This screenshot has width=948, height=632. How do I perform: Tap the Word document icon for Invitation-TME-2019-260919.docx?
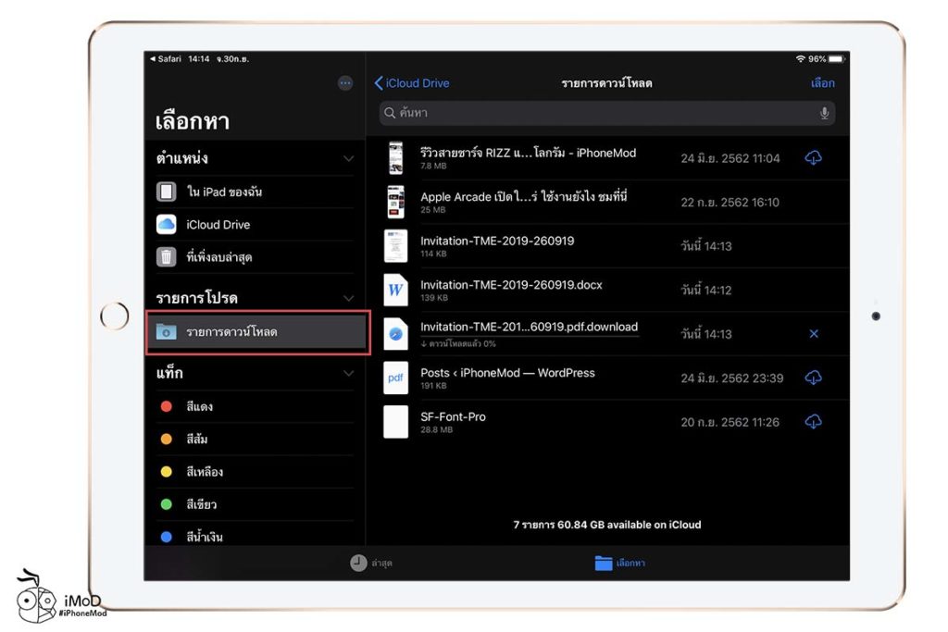[395, 290]
